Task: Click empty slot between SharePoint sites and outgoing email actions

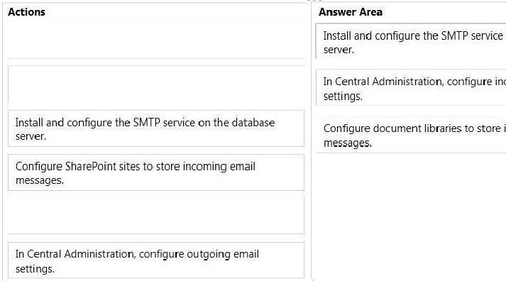Action: [x=156, y=216]
